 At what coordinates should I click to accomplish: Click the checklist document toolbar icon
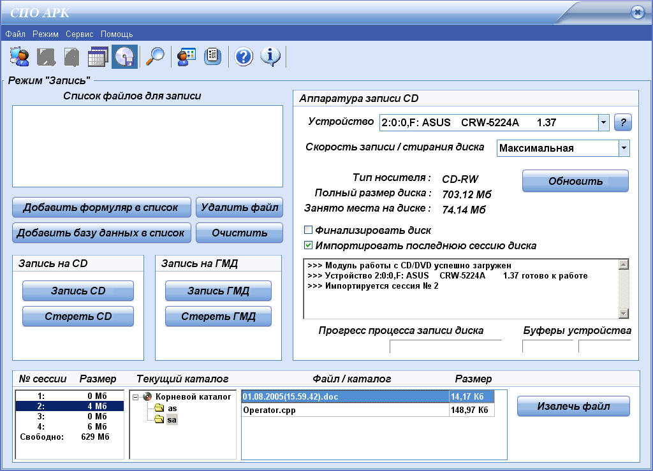click(x=212, y=57)
